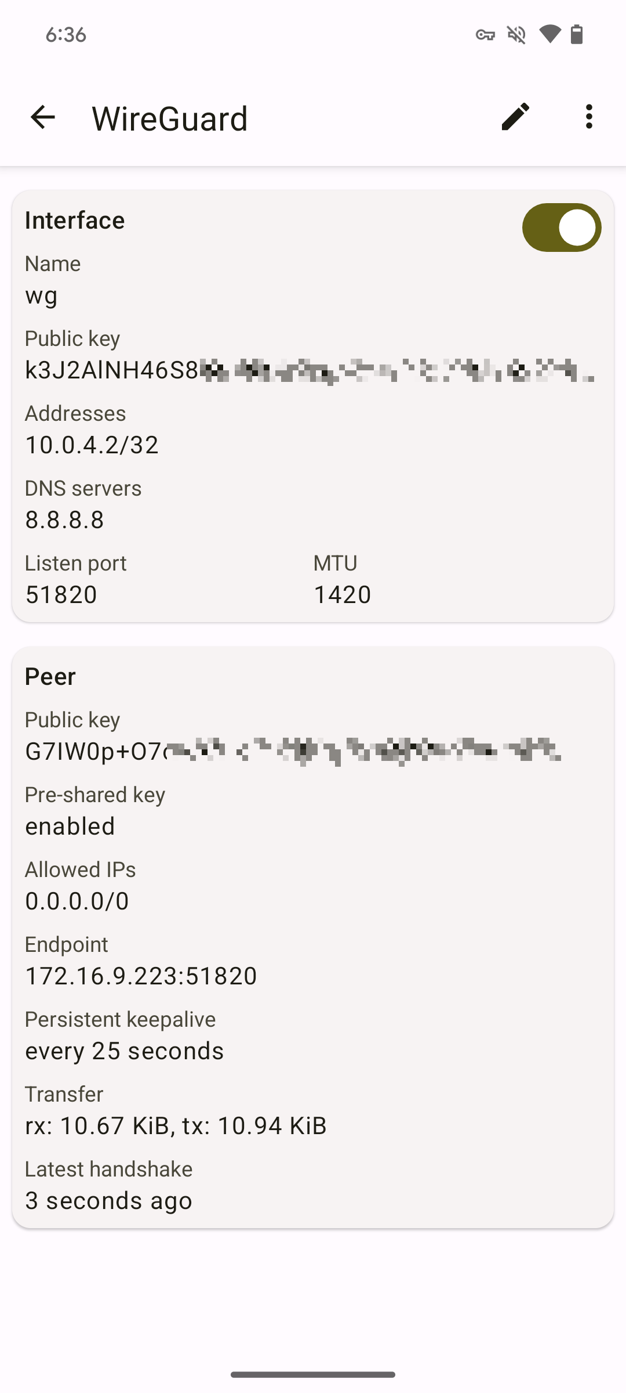Image resolution: width=626 pixels, height=1393 pixels.
Task: Tap the endpoint 172.16.9.223:51820 text
Action: [141, 976]
